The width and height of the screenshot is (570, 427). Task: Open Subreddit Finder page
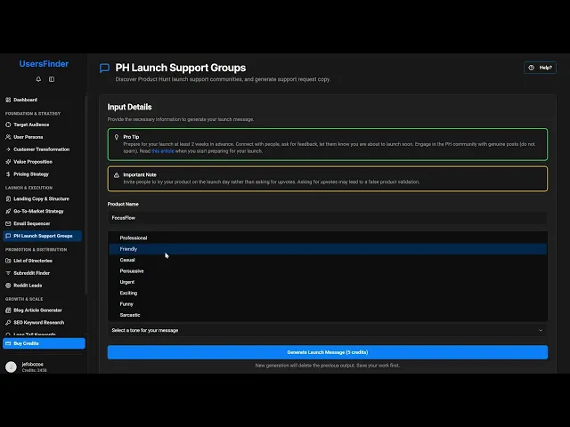point(42,273)
